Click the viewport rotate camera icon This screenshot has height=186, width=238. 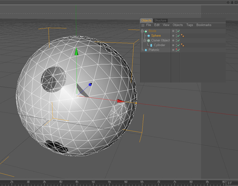point(236,2)
